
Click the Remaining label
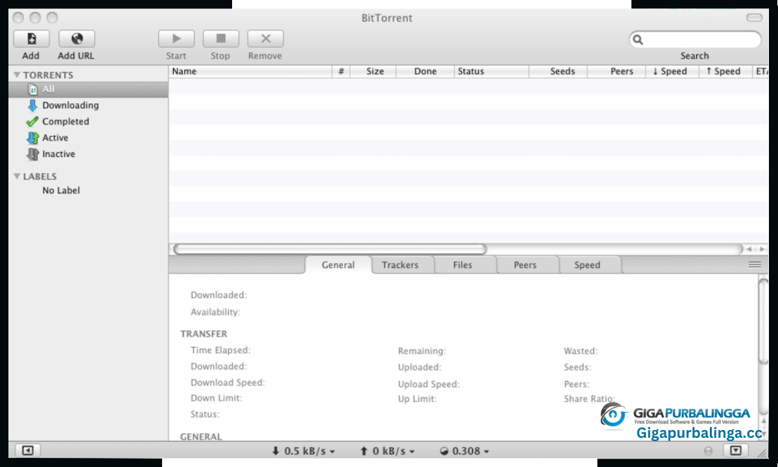click(422, 351)
